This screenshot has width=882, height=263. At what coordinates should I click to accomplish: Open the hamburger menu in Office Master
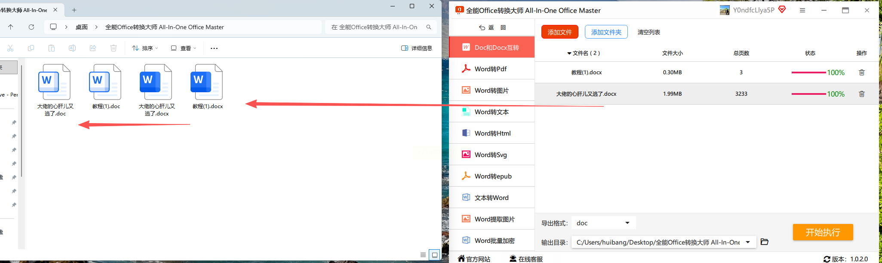click(x=802, y=10)
